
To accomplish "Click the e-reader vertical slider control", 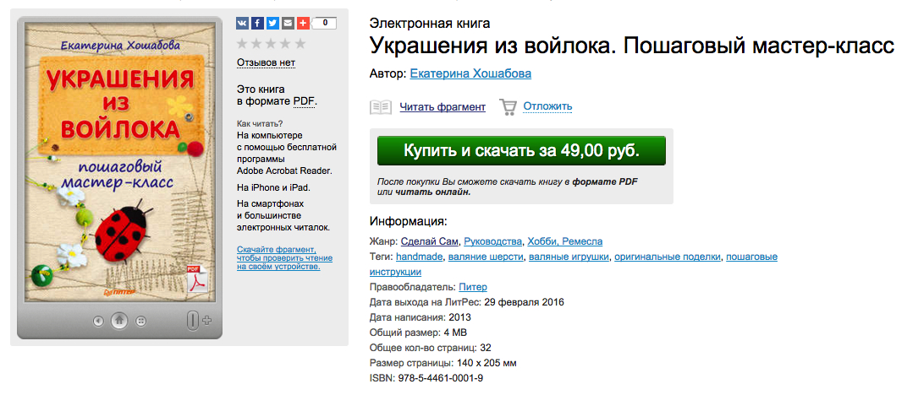I will [193, 320].
